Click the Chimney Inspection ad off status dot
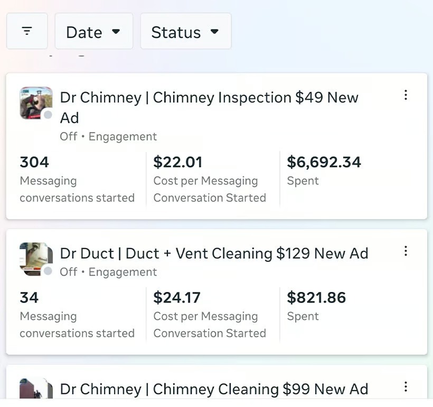The image size is (433, 407). tap(48, 115)
